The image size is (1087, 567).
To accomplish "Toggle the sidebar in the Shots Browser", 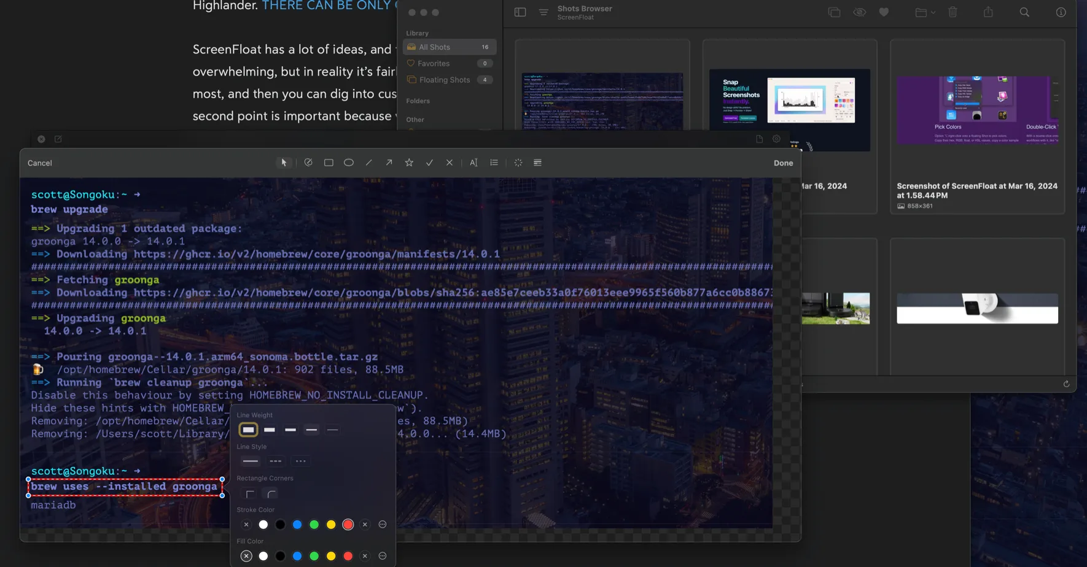I will (520, 12).
